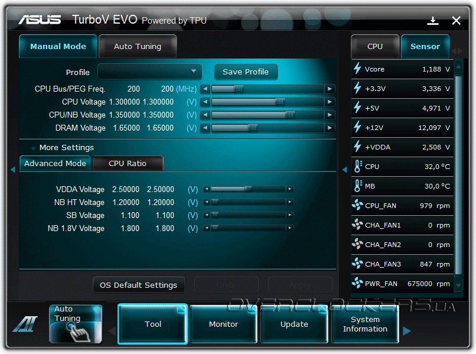Click the download/minimize-to-tray icon in title bar
The height and width of the screenshot is (354, 476).
click(432, 21)
